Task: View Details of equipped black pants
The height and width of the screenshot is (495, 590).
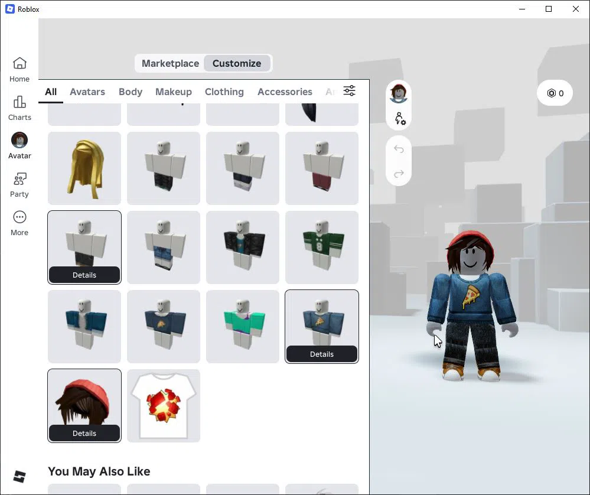Action: pyautogui.click(x=84, y=275)
